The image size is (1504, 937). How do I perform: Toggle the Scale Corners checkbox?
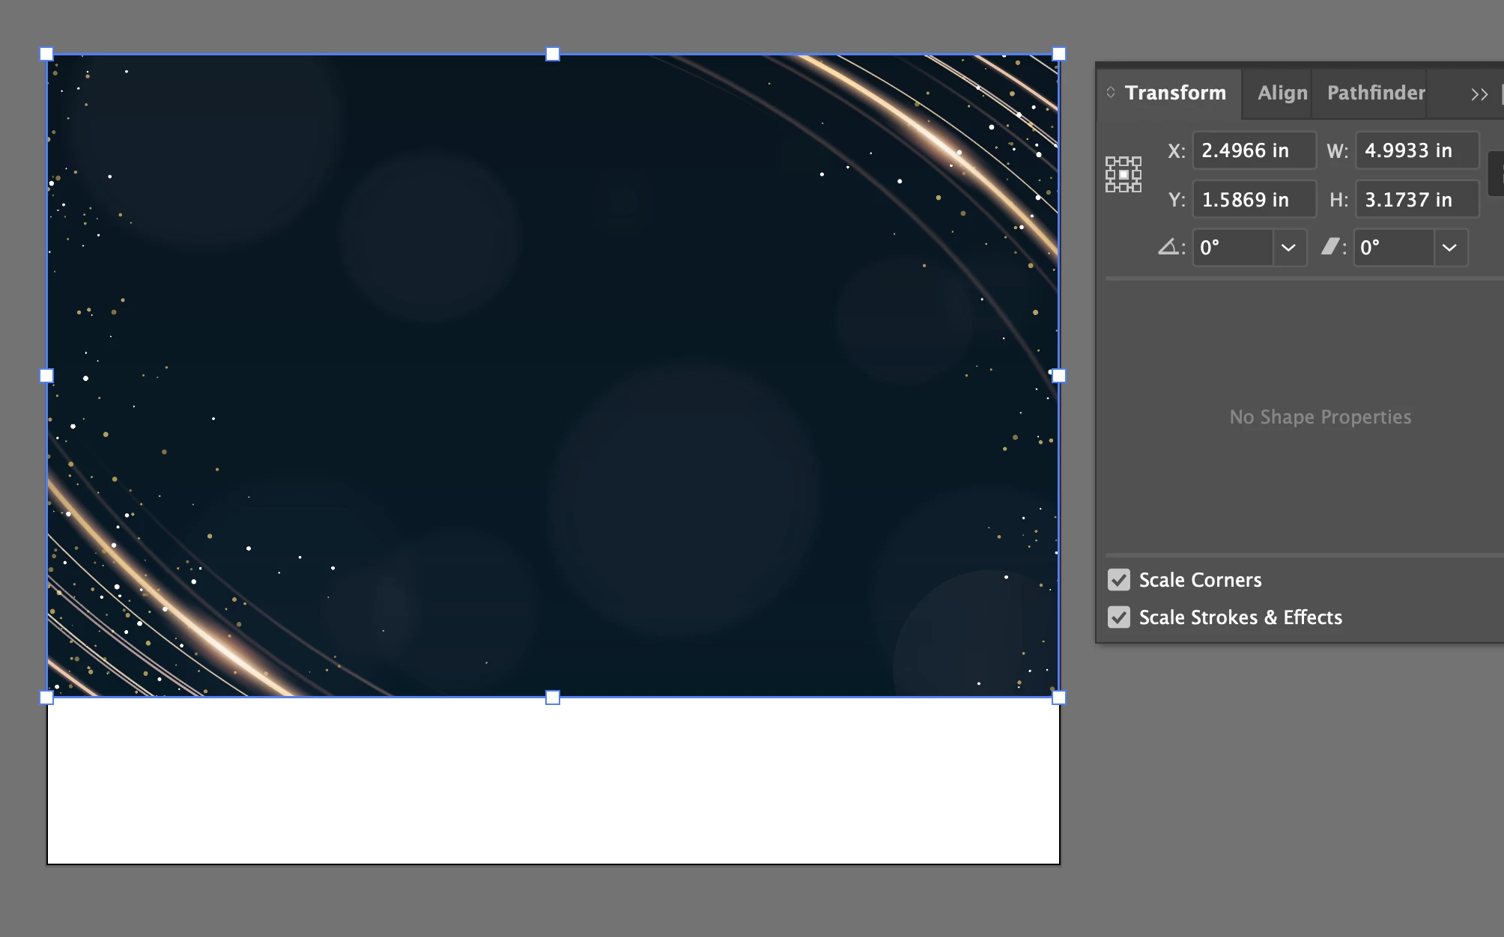1119,579
